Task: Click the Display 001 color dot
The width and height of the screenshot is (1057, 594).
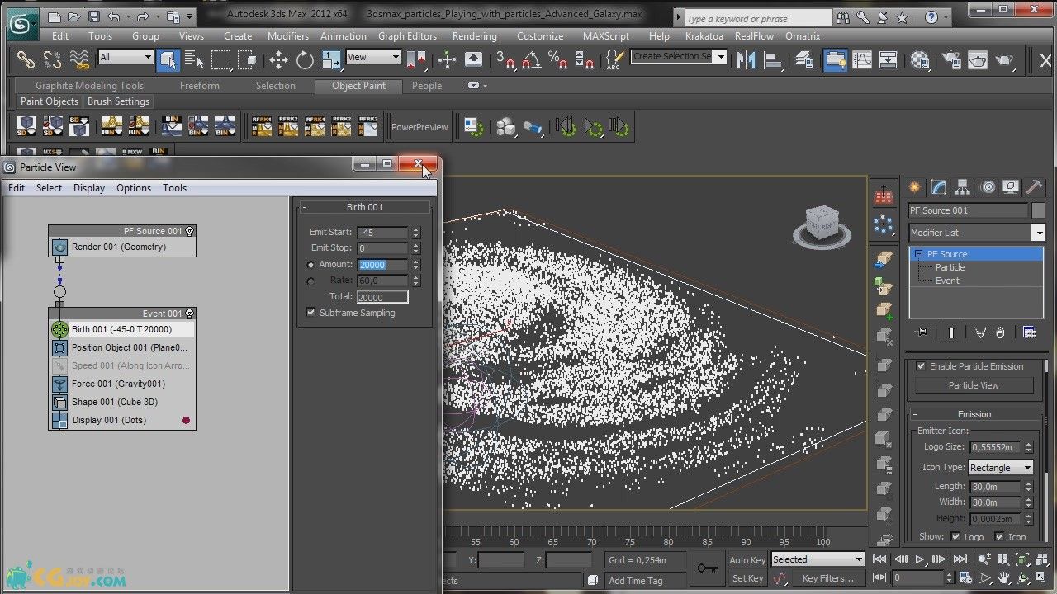Action: point(186,421)
